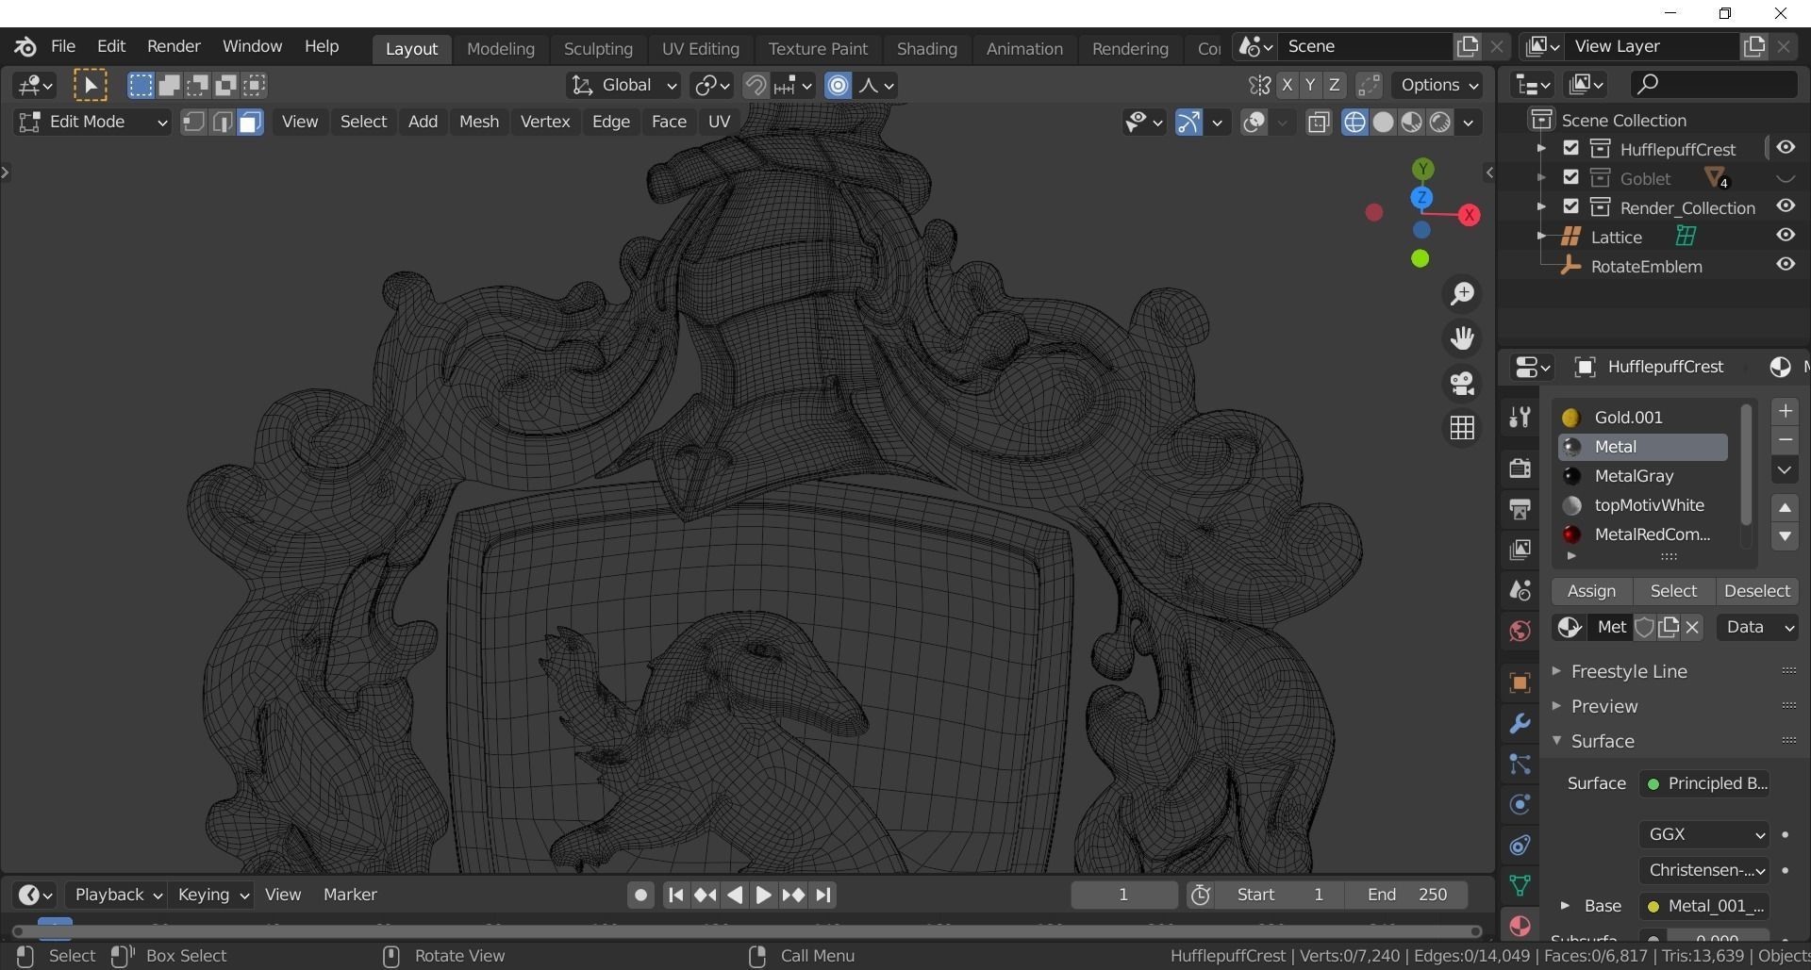Click the Snap magnet icon
1811x970 pixels.
coord(756,86)
